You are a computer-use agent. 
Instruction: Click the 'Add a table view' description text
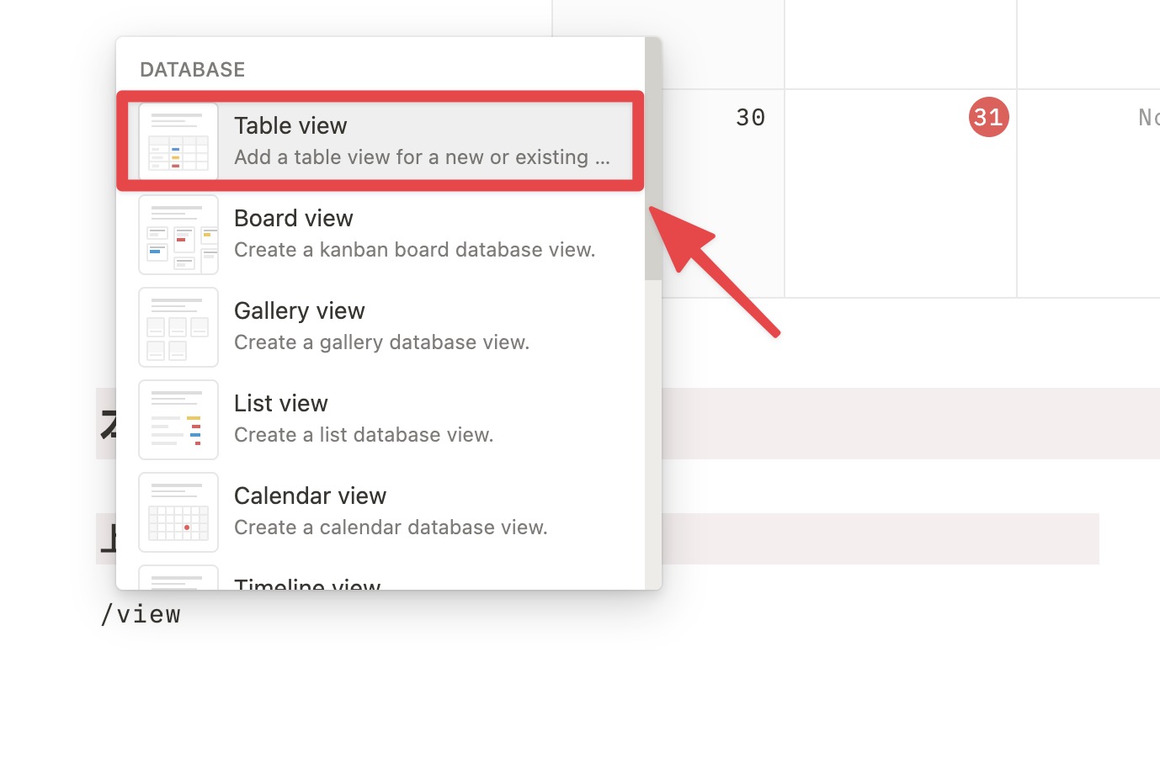(x=422, y=157)
